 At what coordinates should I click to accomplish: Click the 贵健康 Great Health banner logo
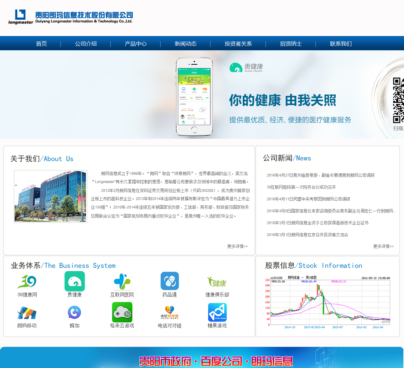click(x=246, y=68)
